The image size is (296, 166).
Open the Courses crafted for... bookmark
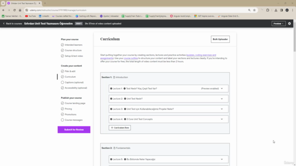point(62,16)
